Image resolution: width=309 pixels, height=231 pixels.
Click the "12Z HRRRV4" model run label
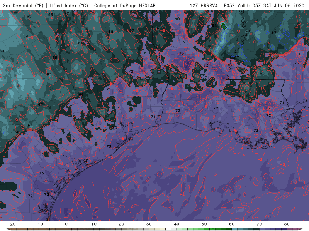click(x=204, y=5)
